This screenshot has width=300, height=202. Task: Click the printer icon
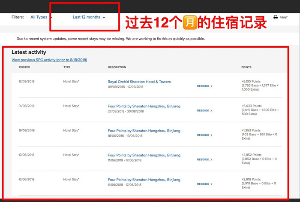click(276, 17)
